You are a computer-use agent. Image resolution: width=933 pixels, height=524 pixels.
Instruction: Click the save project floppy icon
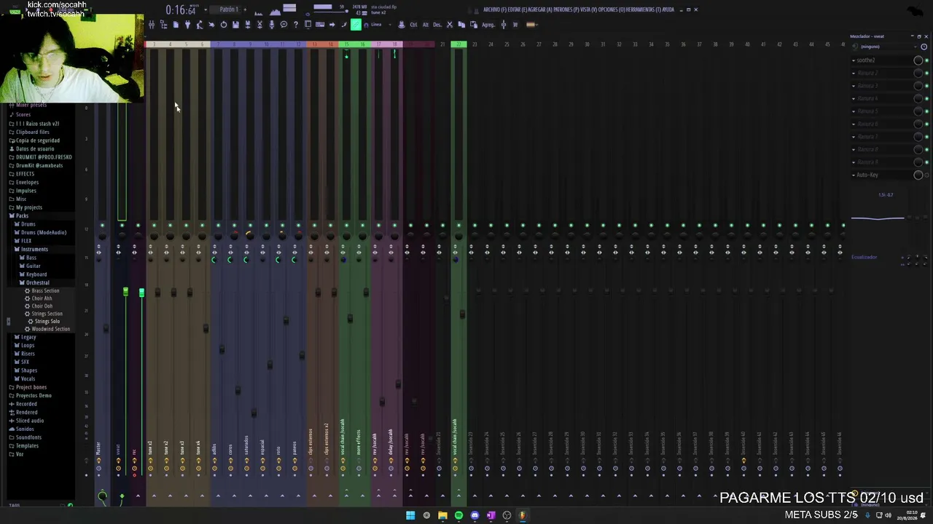click(235, 25)
